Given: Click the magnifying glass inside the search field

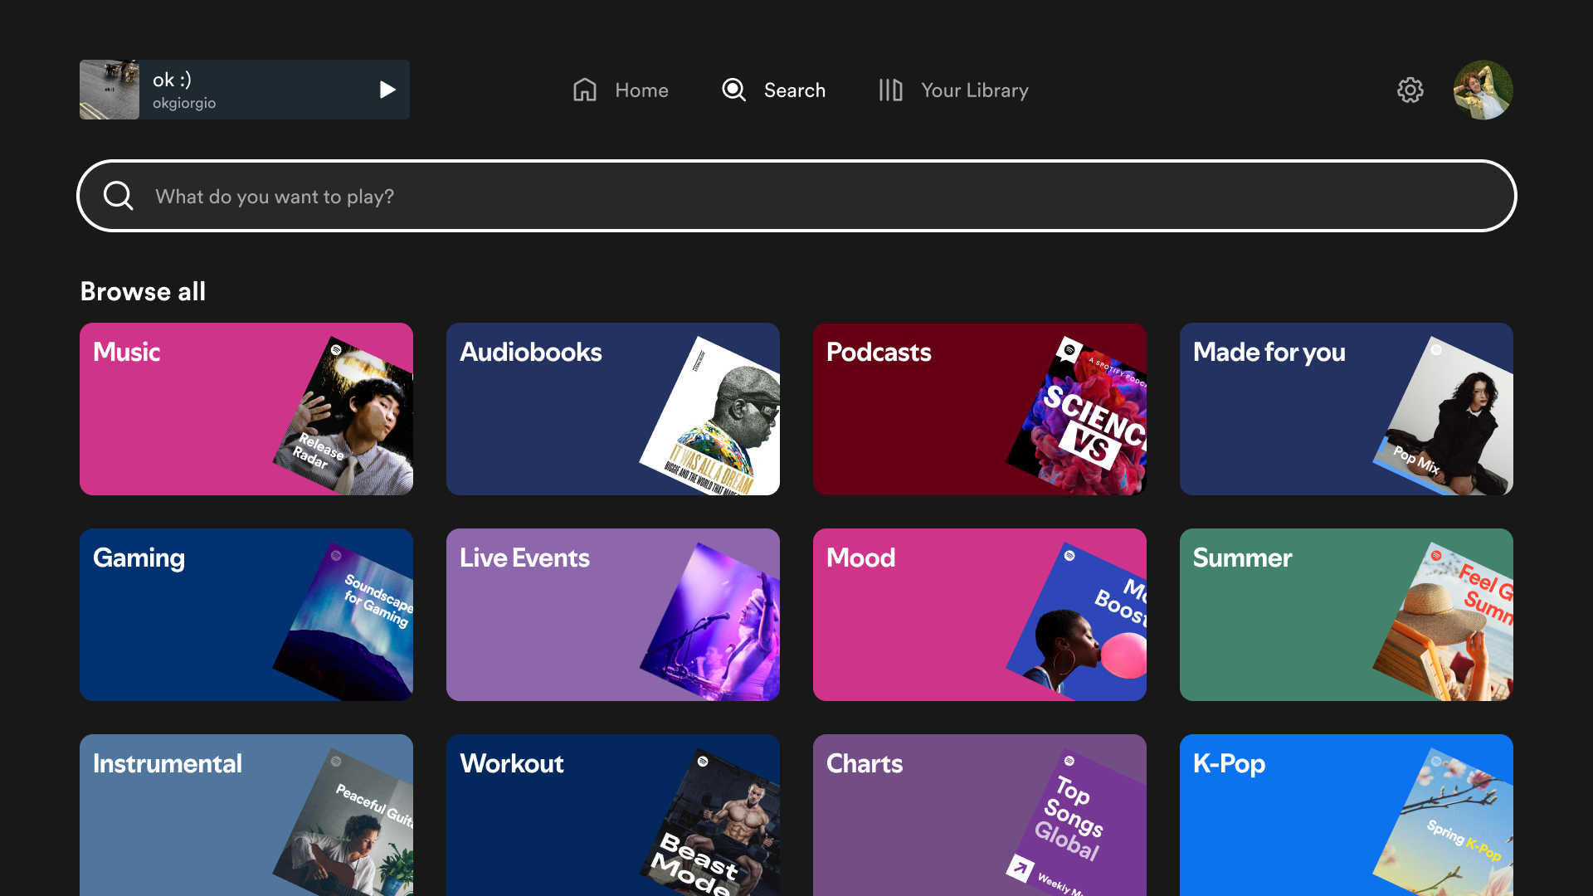Looking at the screenshot, I should (118, 196).
